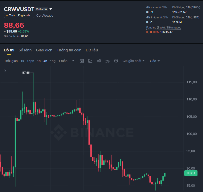Viewport: 203px width, 192px height.
Task: Click the large 88,66 last price
Action: (x=14, y=25)
